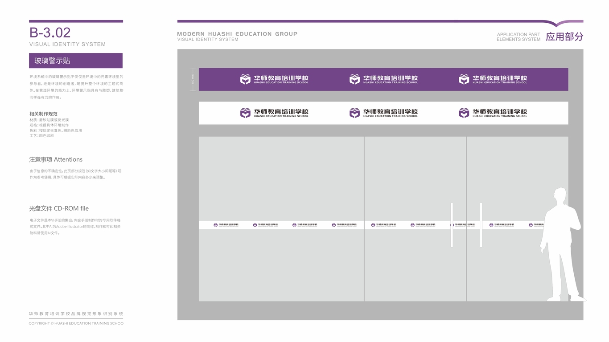Click the right white door handle

(x=481, y=225)
